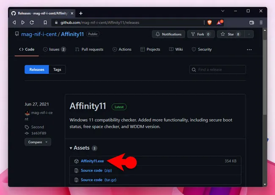The height and width of the screenshot is (195, 275).
Task: Click the browser forward arrow
Action: pos(23,22)
